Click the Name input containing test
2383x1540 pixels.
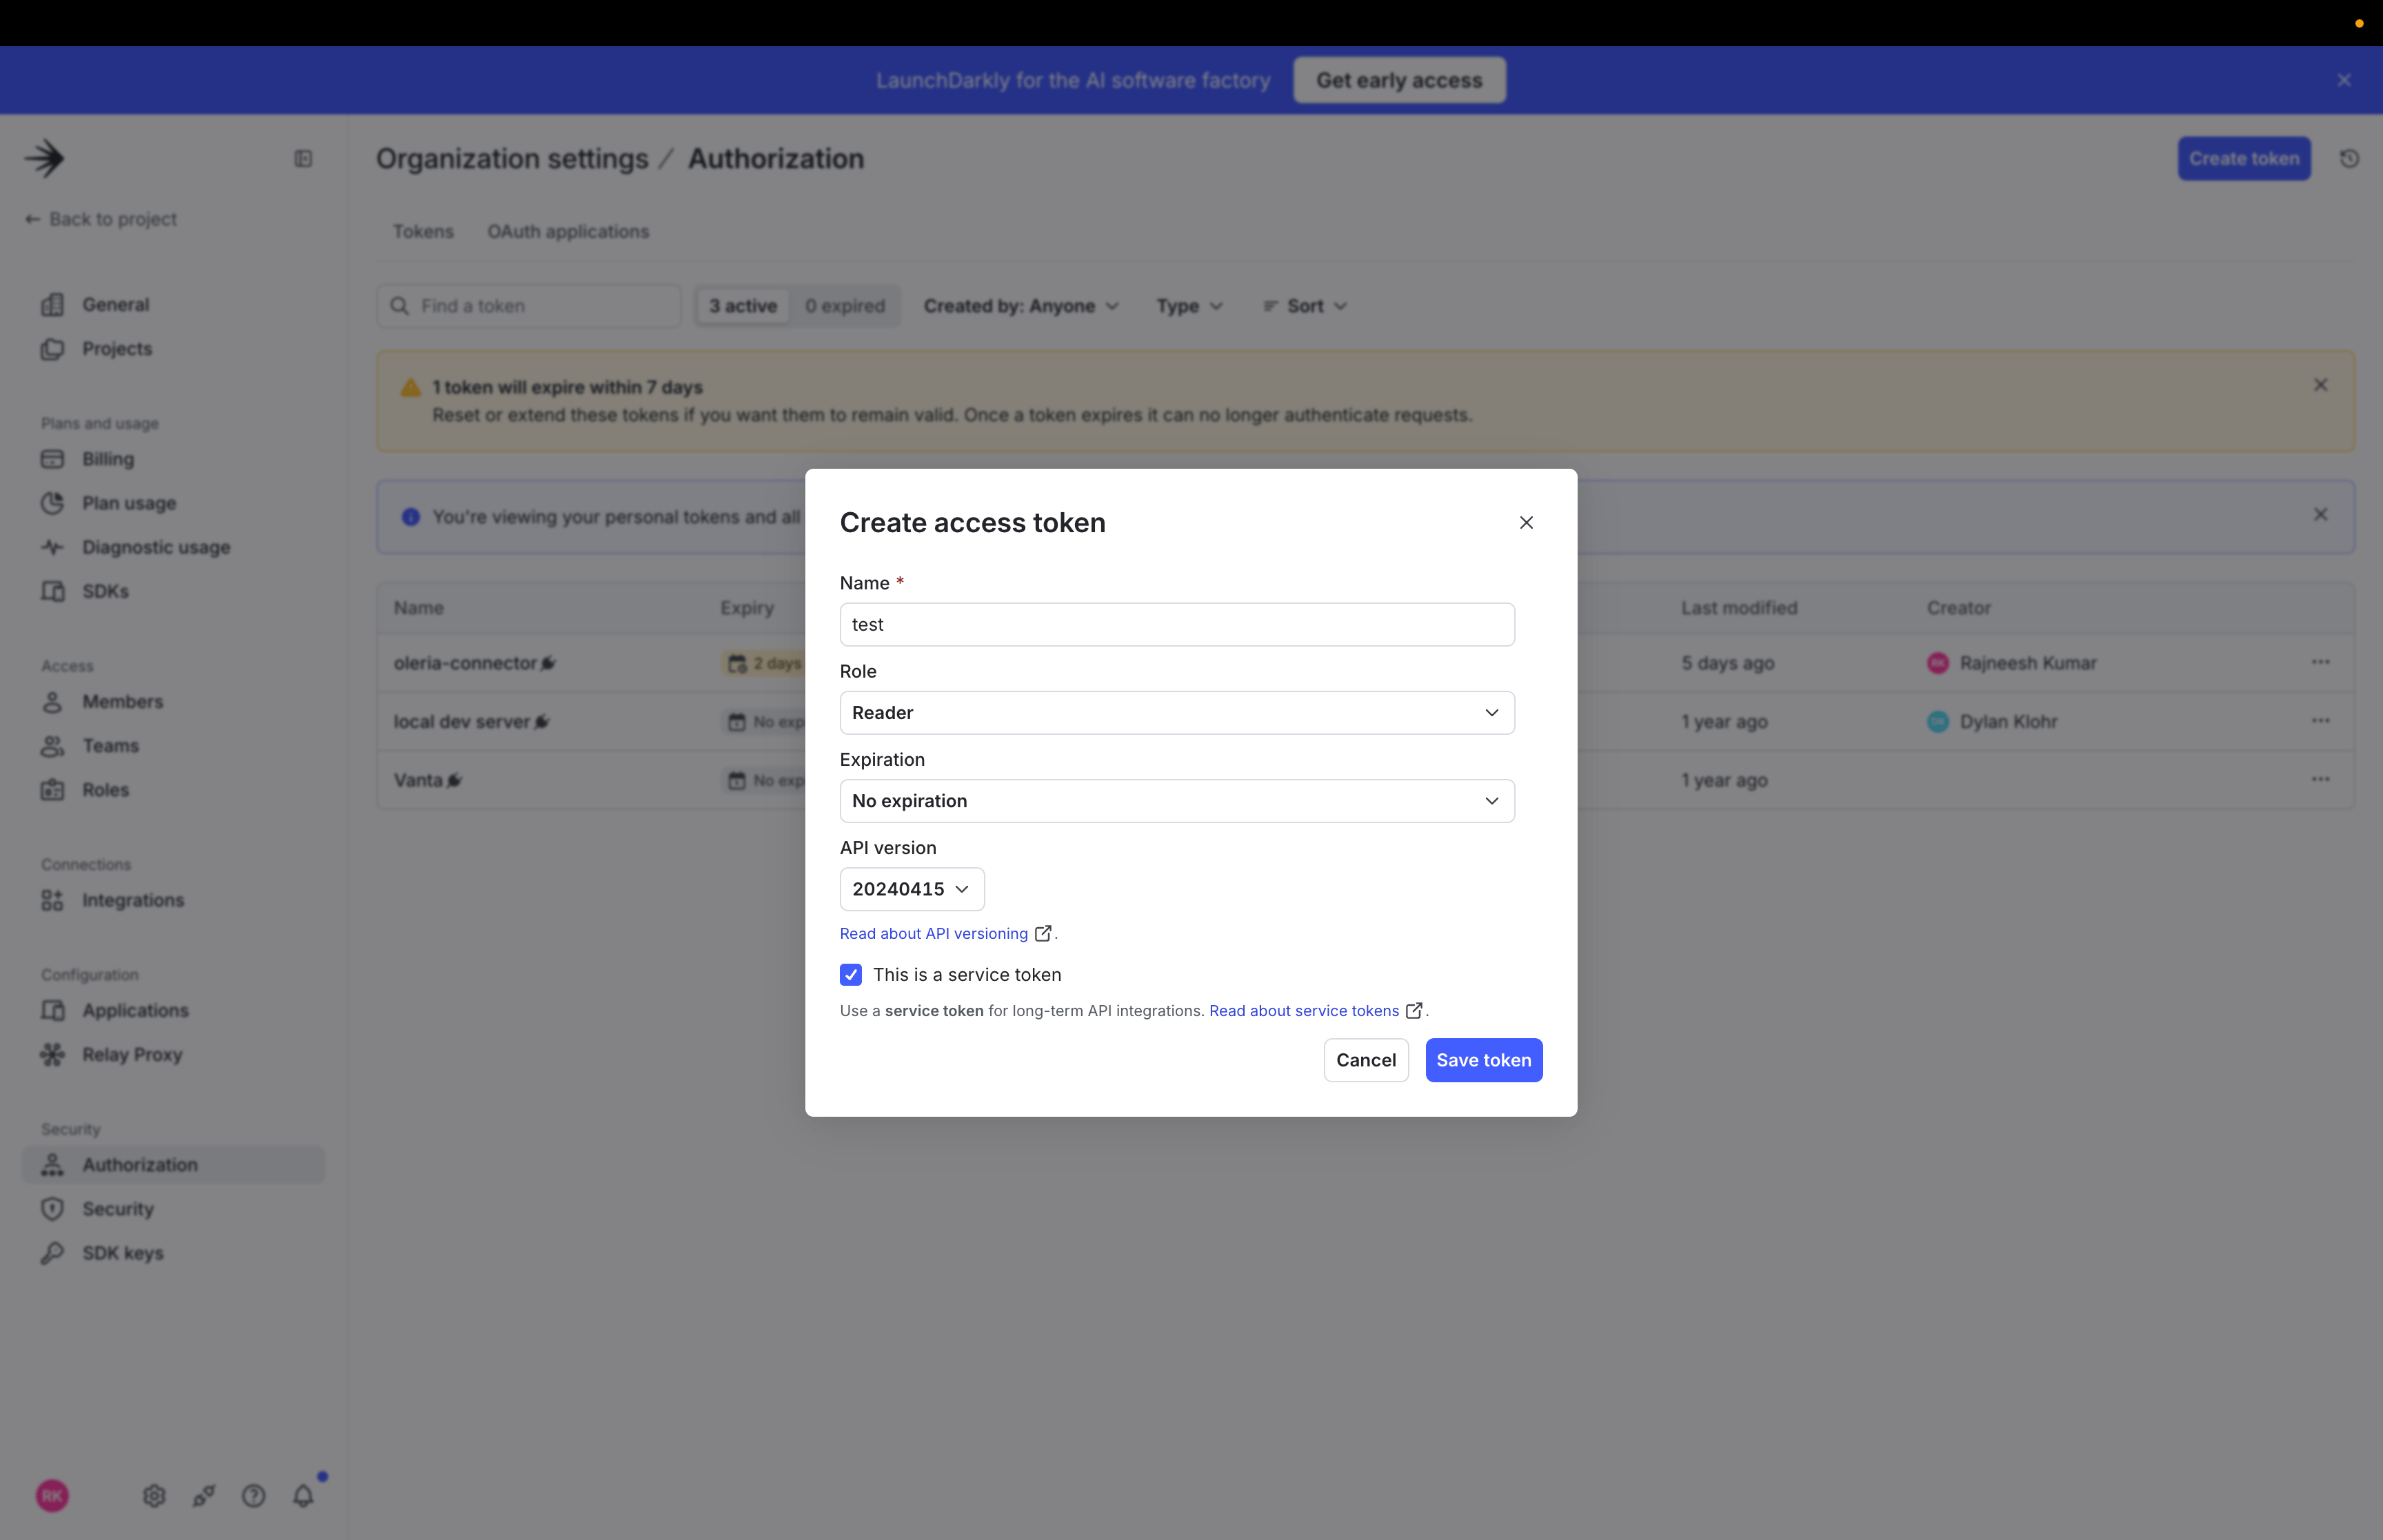(x=1177, y=624)
